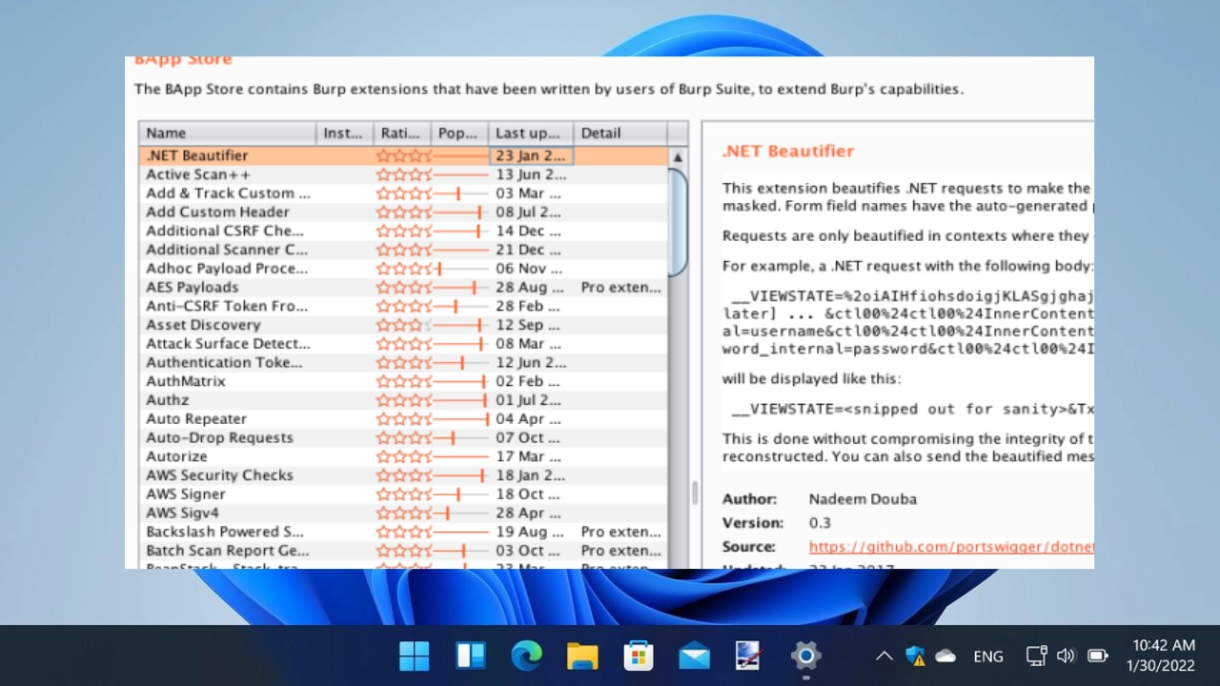Select the Active Scan++ extension

coord(403,174)
